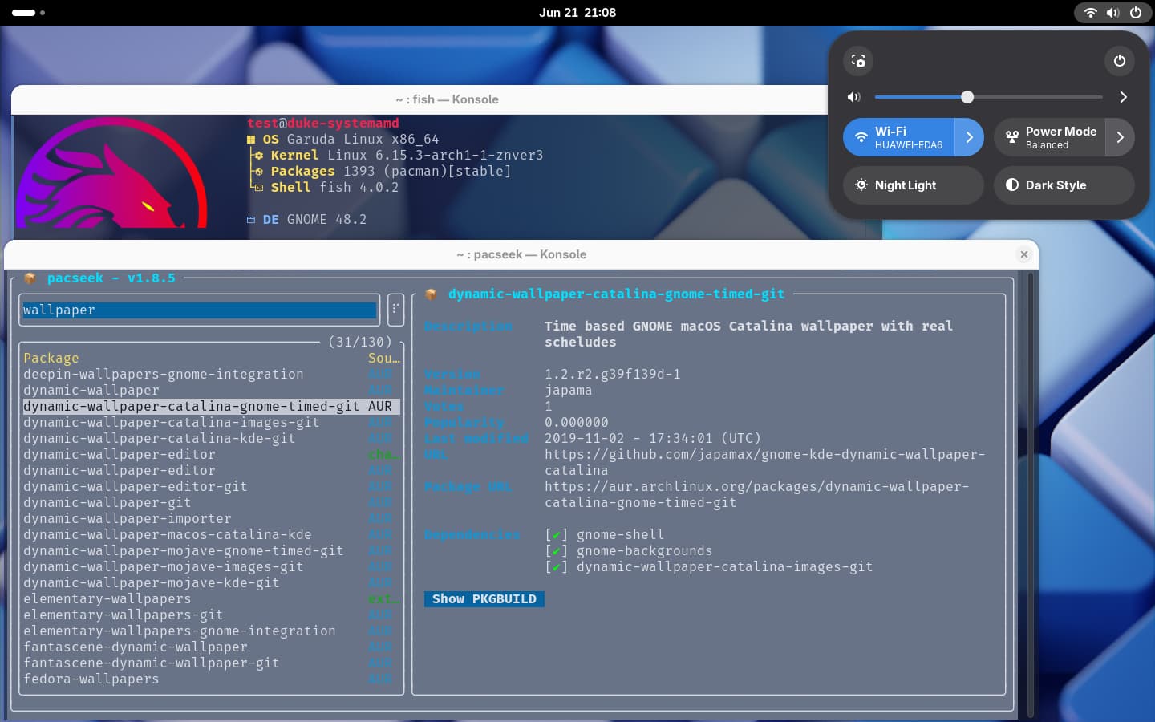Select dynamic-wallpaper-mojave-gnome-timed-git row
The image size is (1155, 722).
211,551
